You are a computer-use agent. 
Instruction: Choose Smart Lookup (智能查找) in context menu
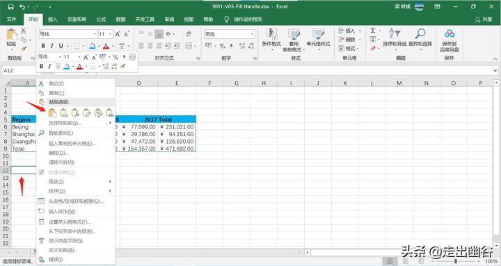click(76, 133)
